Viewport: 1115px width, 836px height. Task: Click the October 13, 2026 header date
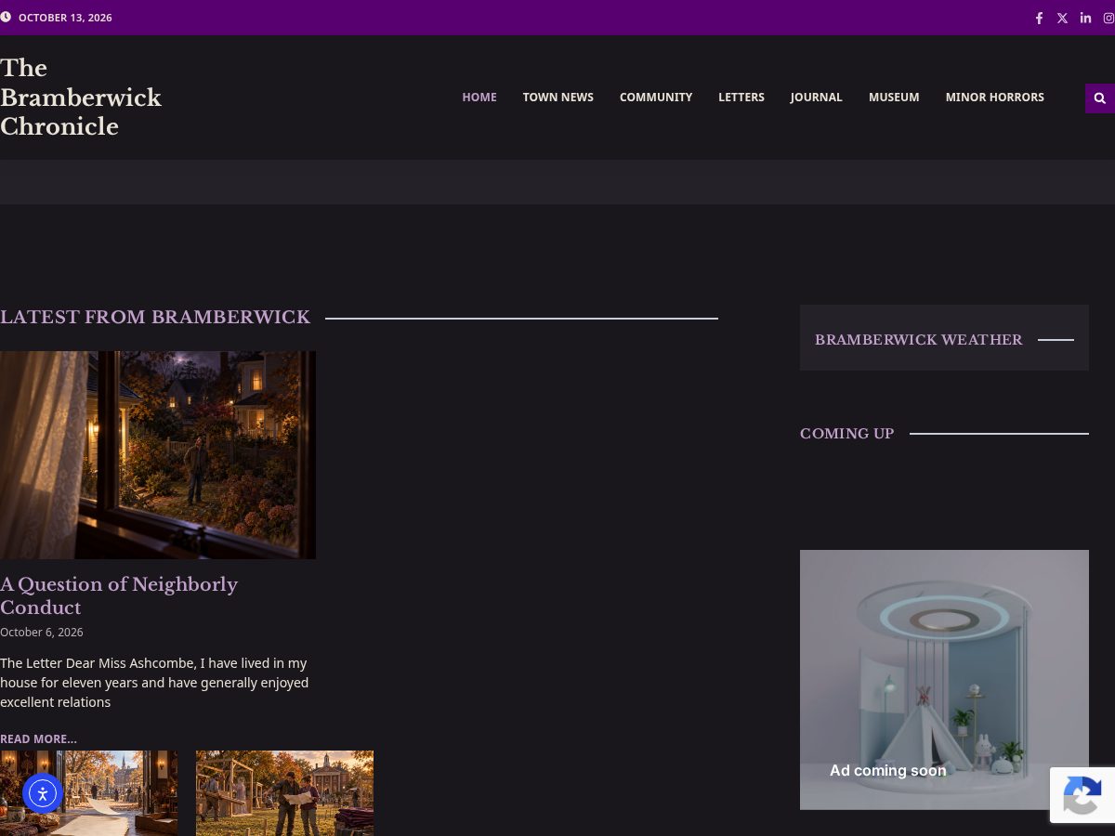[65, 18]
